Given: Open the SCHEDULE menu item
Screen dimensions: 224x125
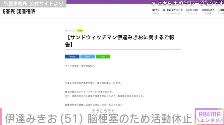Looking at the screenshot, I should click(x=192, y=11).
